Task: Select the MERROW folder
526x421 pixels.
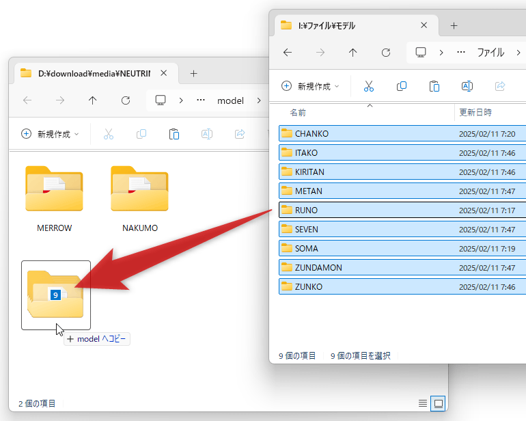Action: tap(55, 200)
